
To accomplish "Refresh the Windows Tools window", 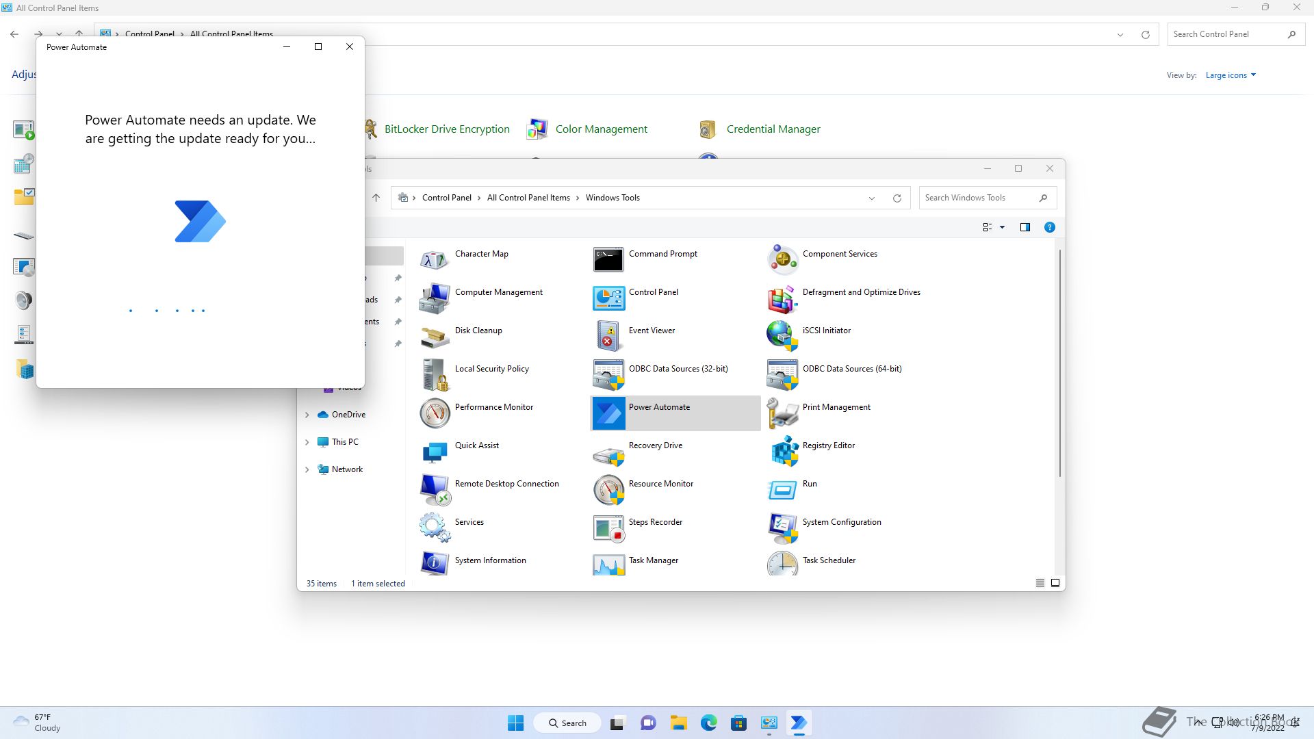I will pyautogui.click(x=897, y=198).
